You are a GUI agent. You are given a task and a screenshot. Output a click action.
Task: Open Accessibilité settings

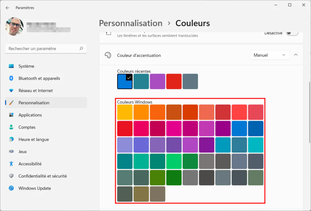46,164
